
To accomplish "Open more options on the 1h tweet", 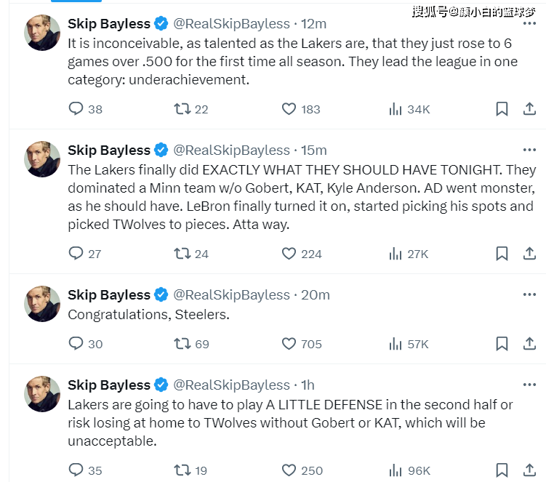I will click(x=529, y=385).
